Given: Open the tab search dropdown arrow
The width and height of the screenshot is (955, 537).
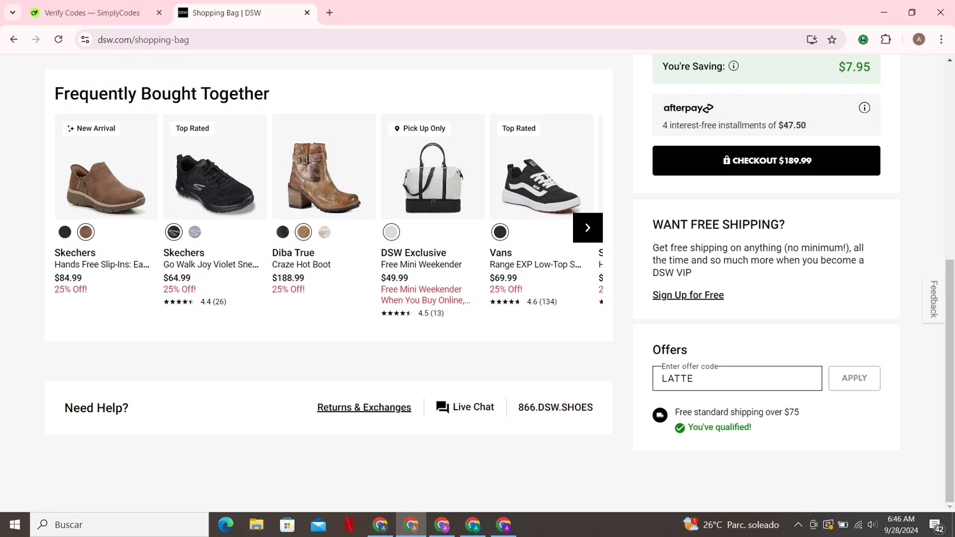Looking at the screenshot, I should pyautogui.click(x=13, y=13).
